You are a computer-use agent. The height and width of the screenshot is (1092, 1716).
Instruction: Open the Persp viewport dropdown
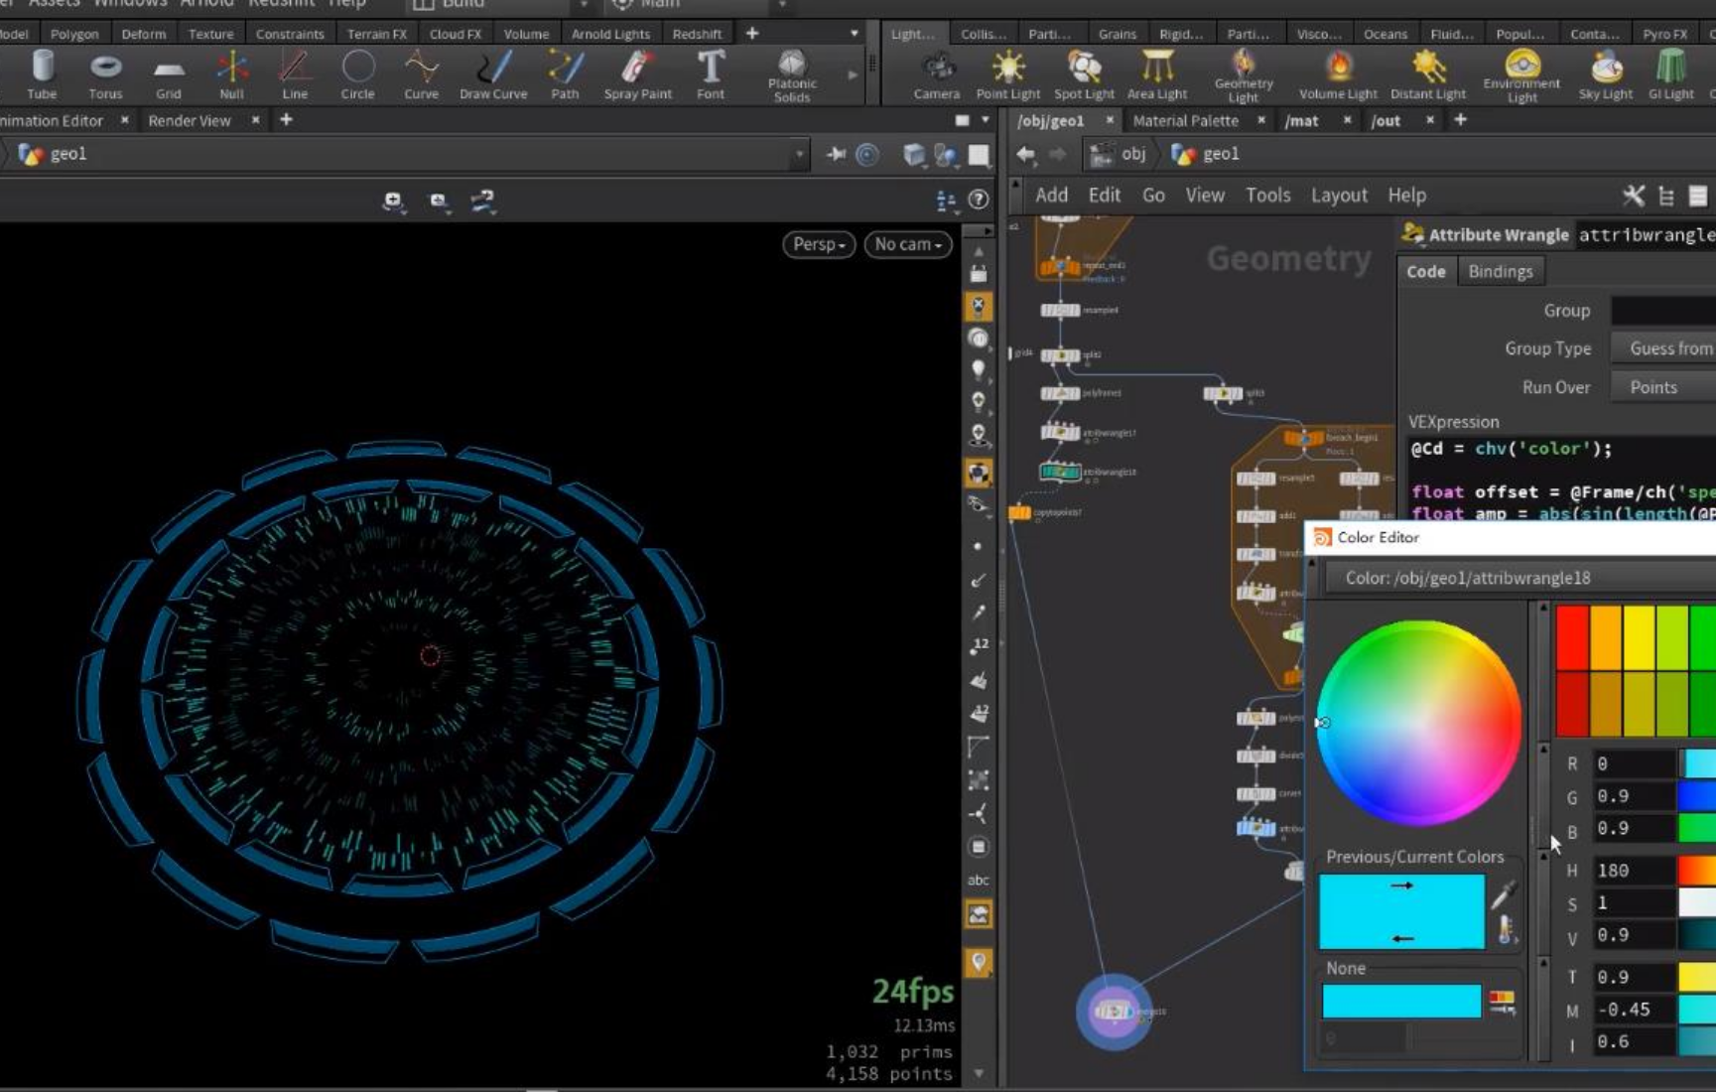[x=819, y=244]
